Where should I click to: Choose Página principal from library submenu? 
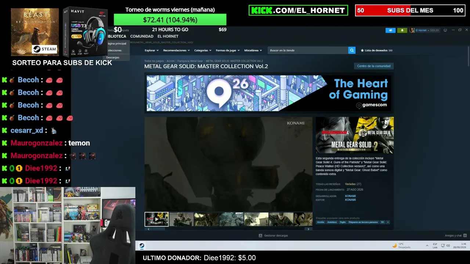click(117, 44)
